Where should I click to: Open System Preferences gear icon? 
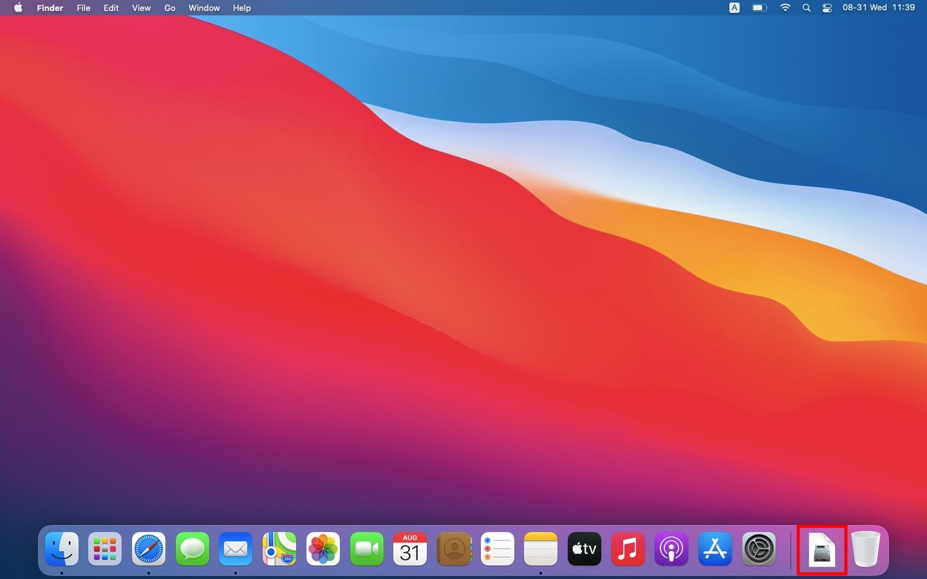pyautogui.click(x=759, y=549)
